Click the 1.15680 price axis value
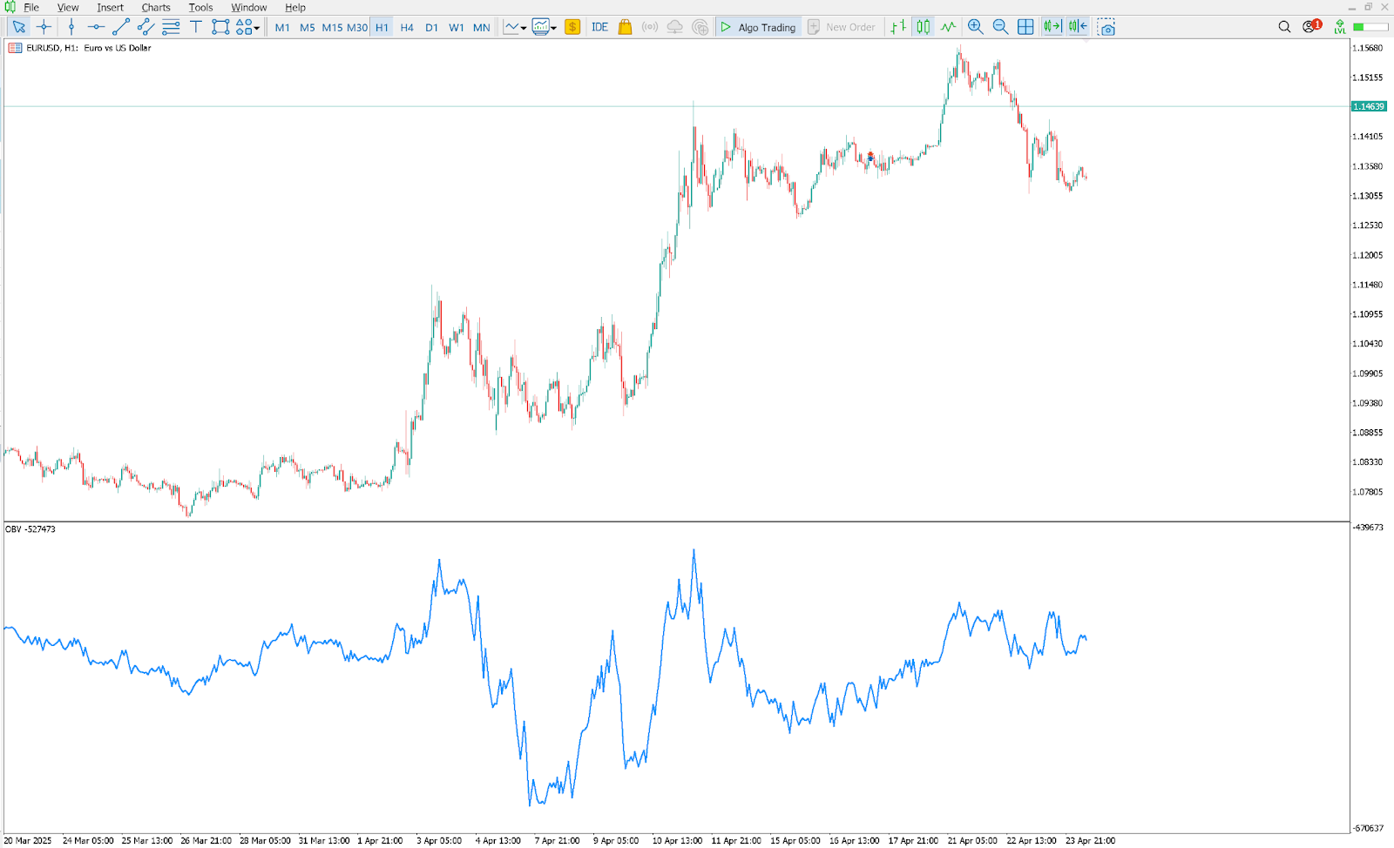Image resolution: width=1394 pixels, height=848 pixels. 1367,48
